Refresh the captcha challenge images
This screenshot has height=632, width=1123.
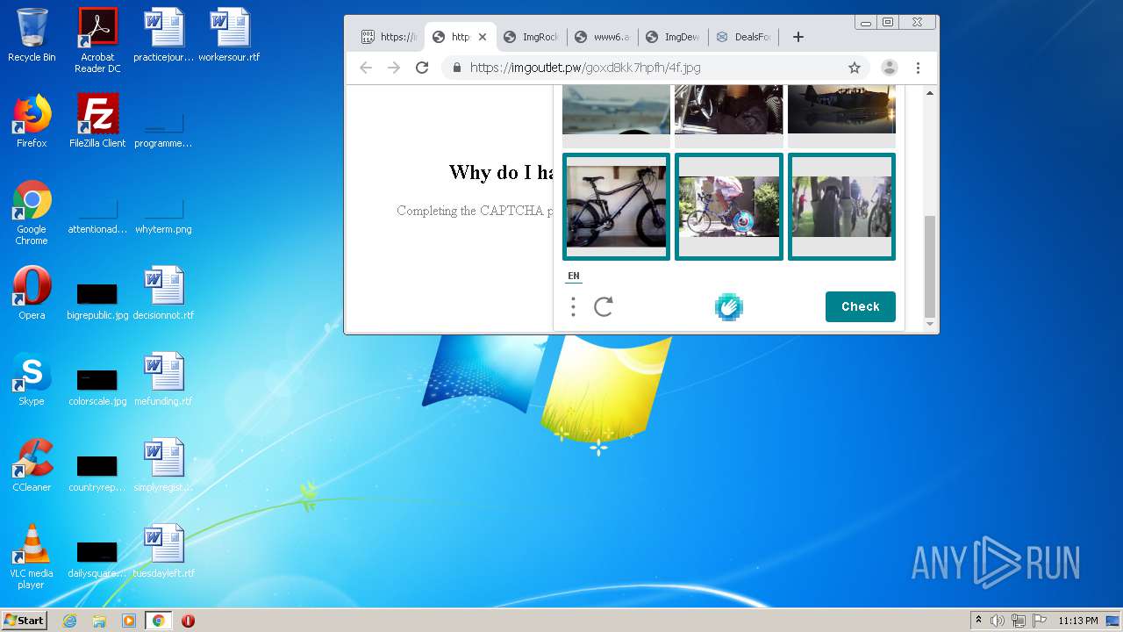[604, 306]
